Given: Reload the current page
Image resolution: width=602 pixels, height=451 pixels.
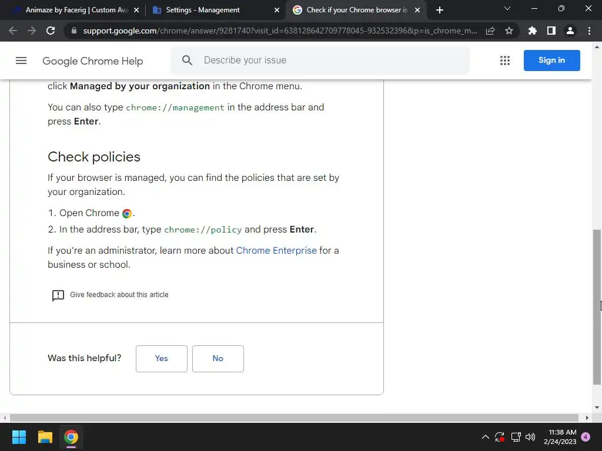Looking at the screenshot, I should coord(51,31).
